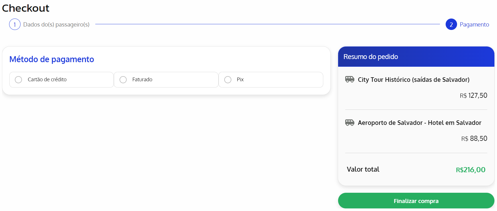Image resolution: width=497 pixels, height=211 pixels.
Task: Go to Dados do(s) passageiro(s) step
Action: coord(56,25)
